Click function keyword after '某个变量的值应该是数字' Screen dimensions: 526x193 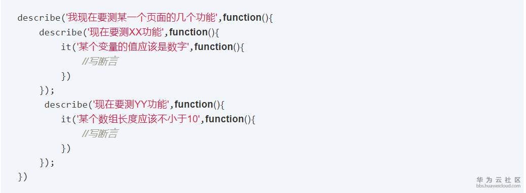pyautogui.click(x=214, y=47)
